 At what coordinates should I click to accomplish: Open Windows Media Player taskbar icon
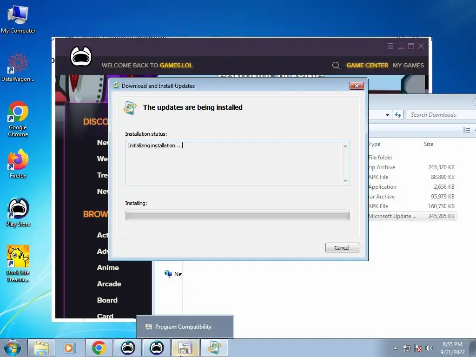click(70, 348)
